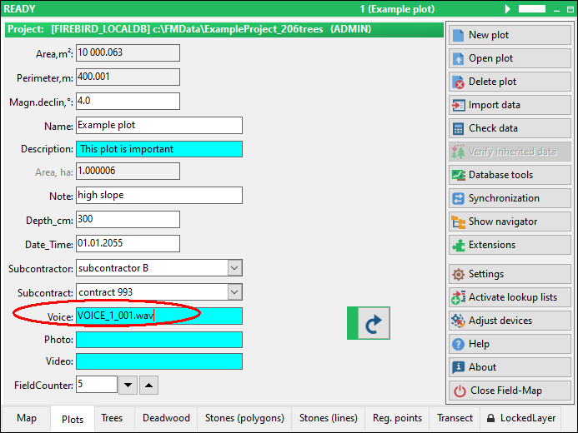This screenshot has height=433, width=578.
Task: Open Database tools
Action: [x=459, y=175]
